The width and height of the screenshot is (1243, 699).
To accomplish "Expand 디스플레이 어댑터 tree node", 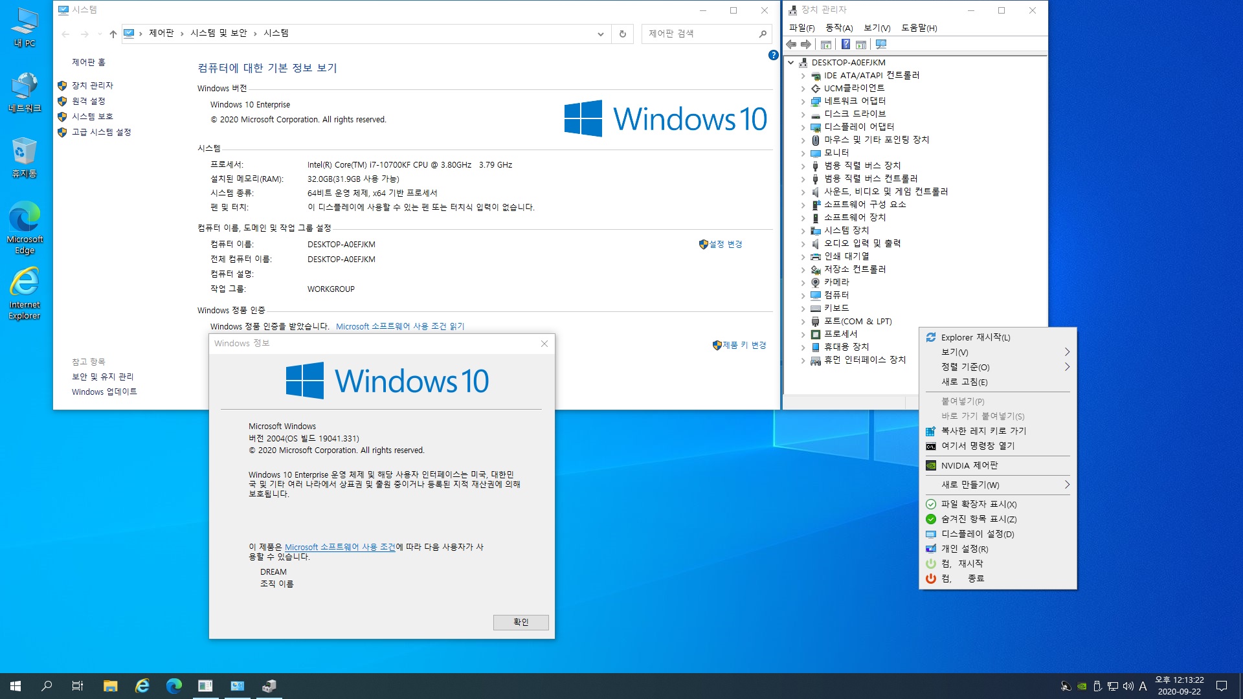I will (x=803, y=128).
